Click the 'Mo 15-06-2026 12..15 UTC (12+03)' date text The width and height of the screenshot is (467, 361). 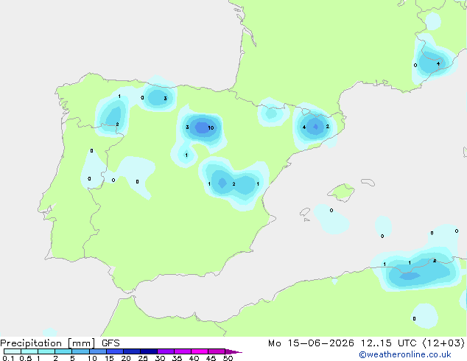pos(366,343)
